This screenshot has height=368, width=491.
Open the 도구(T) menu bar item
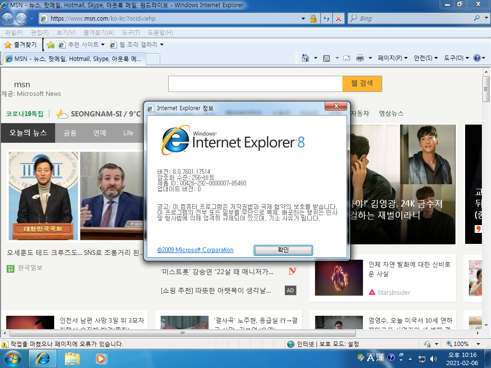pos(130,33)
